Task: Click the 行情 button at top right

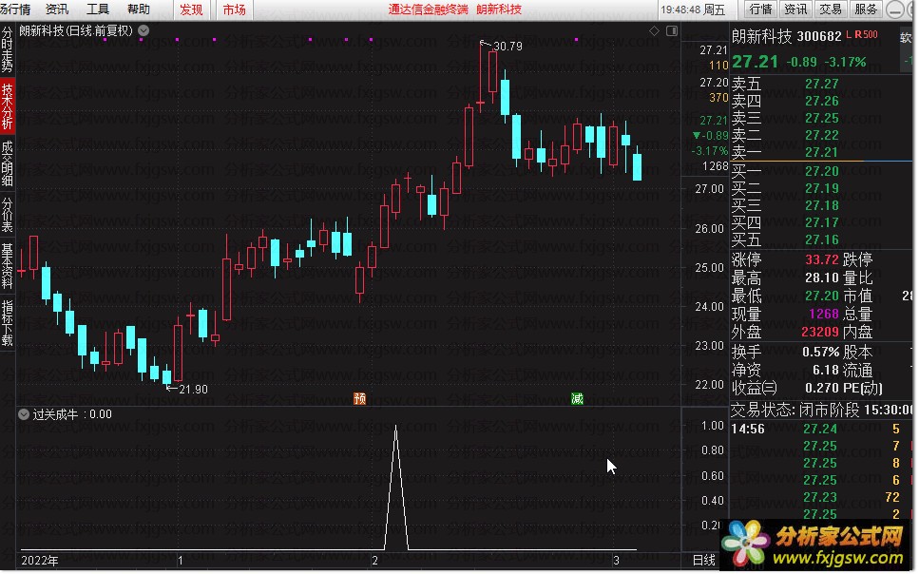Action: pos(760,10)
